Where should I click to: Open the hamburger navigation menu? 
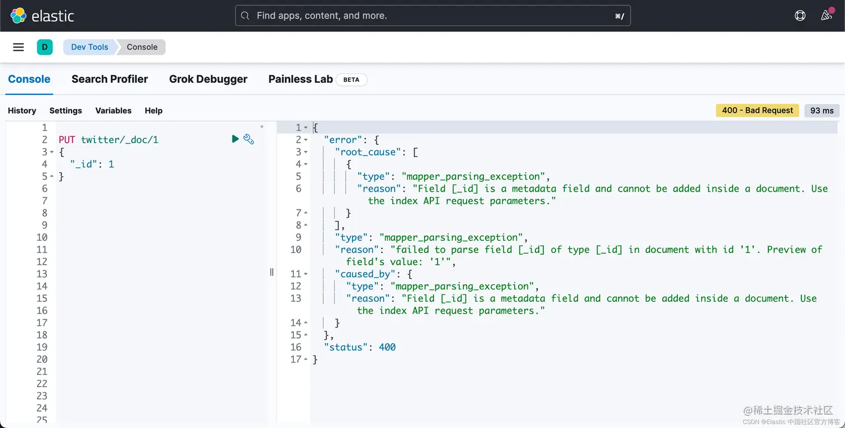pos(18,47)
